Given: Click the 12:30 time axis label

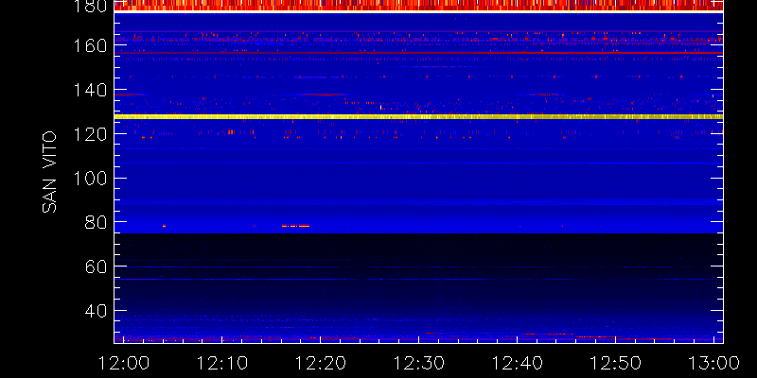Looking at the screenshot, I should click(x=418, y=363).
